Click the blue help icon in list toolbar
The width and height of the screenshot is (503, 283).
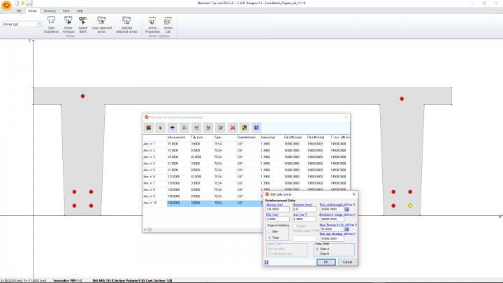tap(256, 127)
